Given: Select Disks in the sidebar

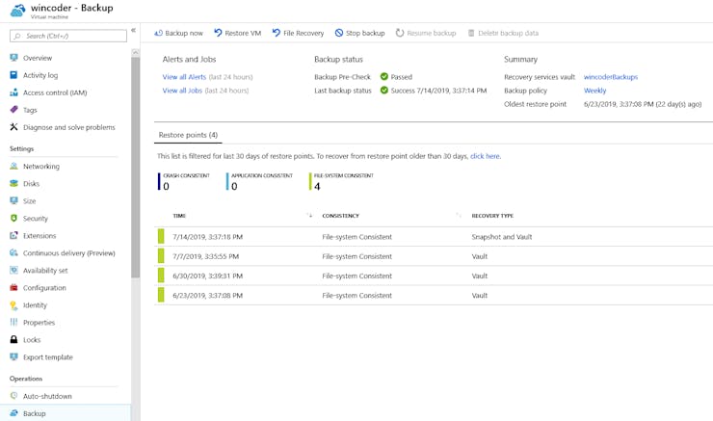Looking at the screenshot, I should pyautogui.click(x=31, y=184).
